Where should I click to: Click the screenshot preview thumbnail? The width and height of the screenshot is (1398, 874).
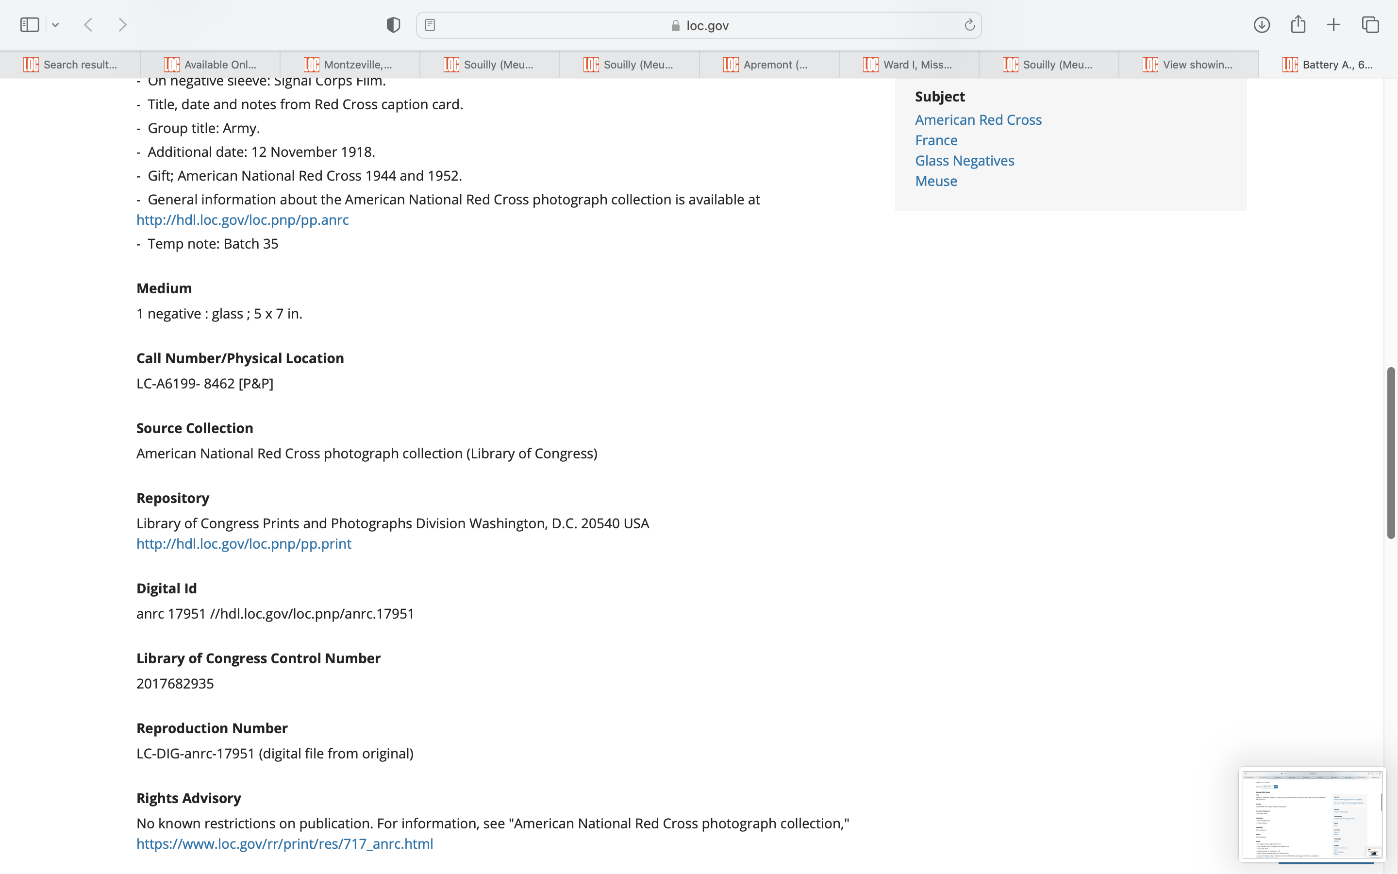(1311, 814)
